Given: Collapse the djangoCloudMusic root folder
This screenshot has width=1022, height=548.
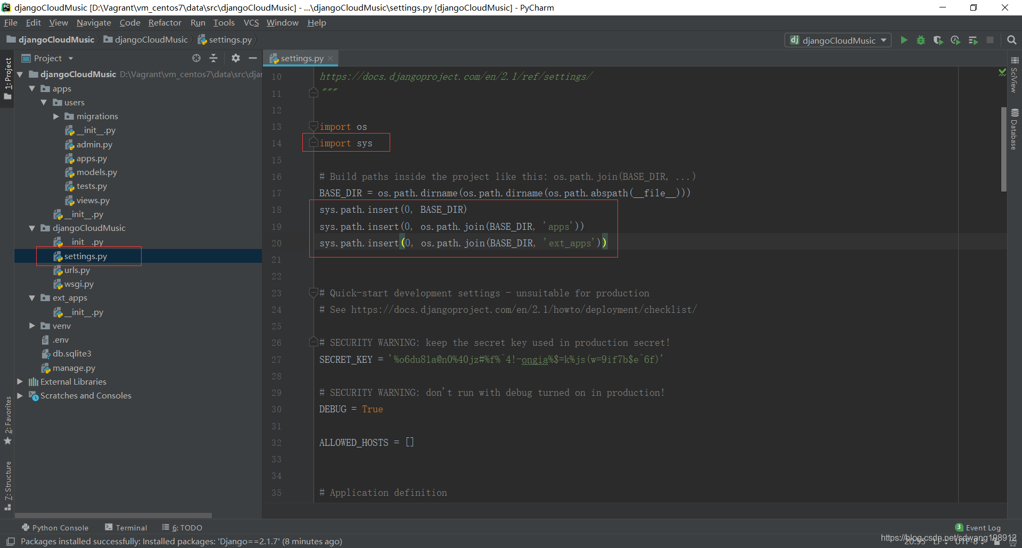Looking at the screenshot, I should [x=20, y=74].
